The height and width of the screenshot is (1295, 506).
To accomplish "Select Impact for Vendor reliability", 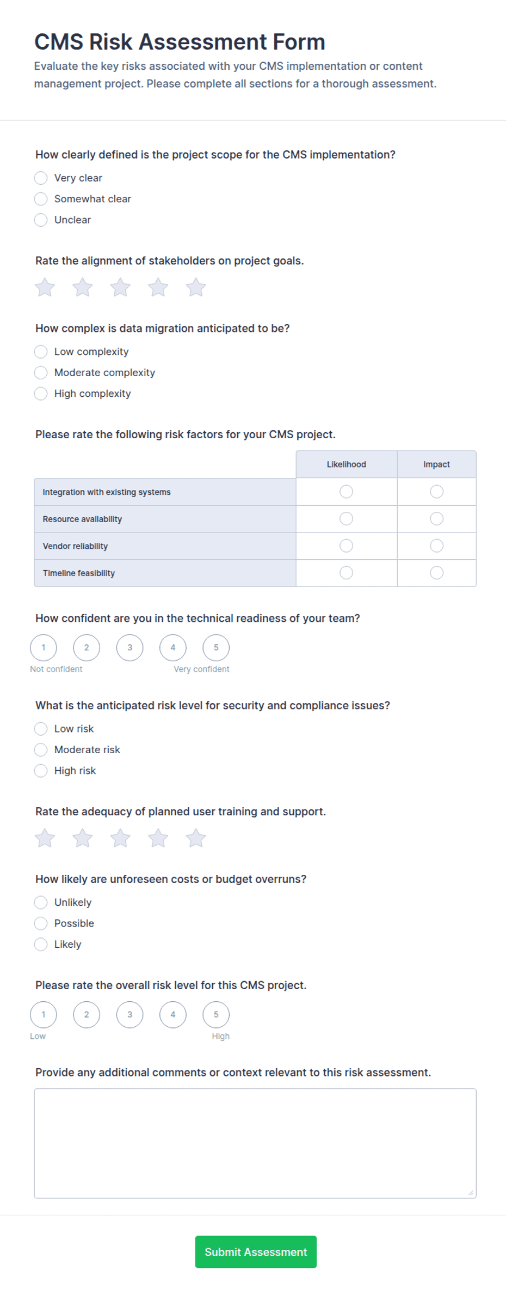I will 437,546.
